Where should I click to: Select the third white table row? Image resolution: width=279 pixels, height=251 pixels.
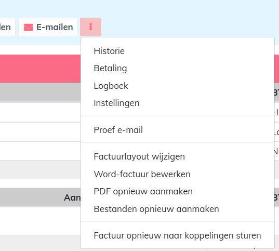[40, 151]
